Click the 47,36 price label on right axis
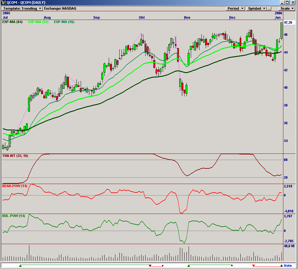 coord(288,22)
